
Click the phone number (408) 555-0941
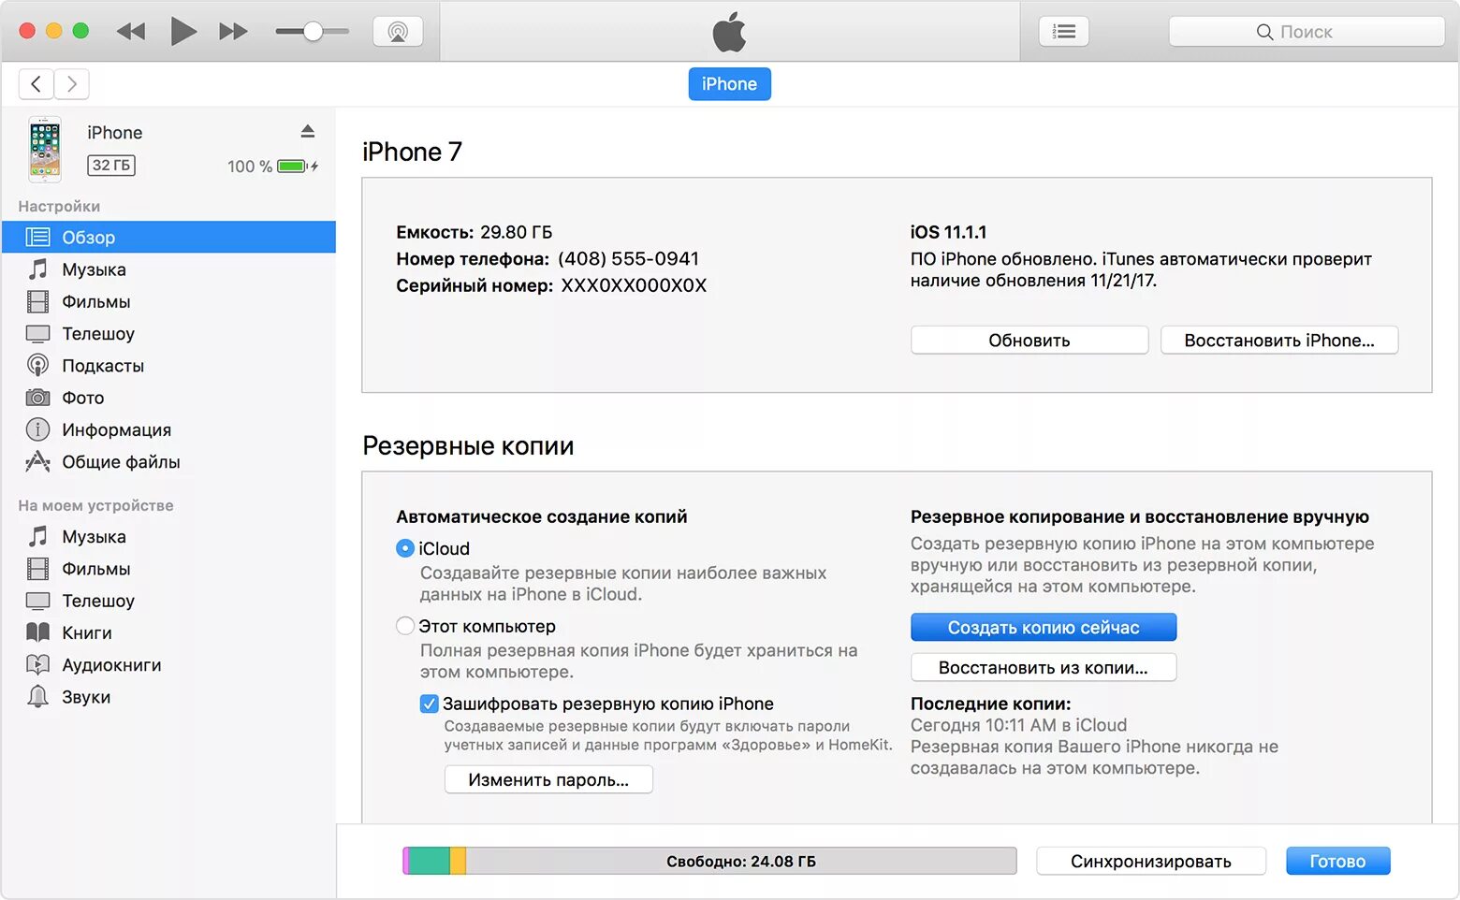(628, 258)
